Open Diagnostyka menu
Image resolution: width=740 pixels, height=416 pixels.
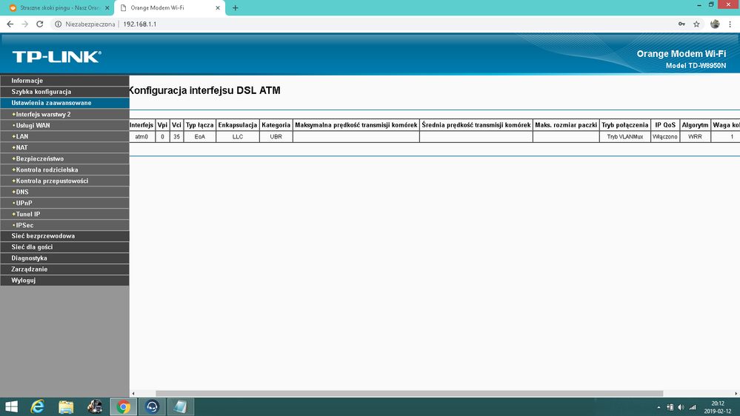[x=64, y=258]
